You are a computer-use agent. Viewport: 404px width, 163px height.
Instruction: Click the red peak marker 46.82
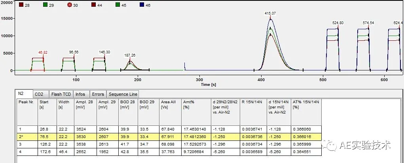(43, 52)
